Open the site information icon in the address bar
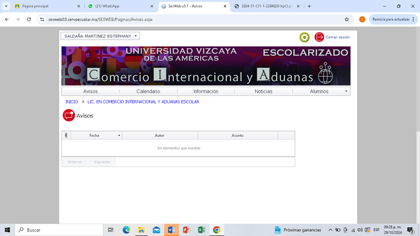The image size is (420, 236). pos(42,19)
